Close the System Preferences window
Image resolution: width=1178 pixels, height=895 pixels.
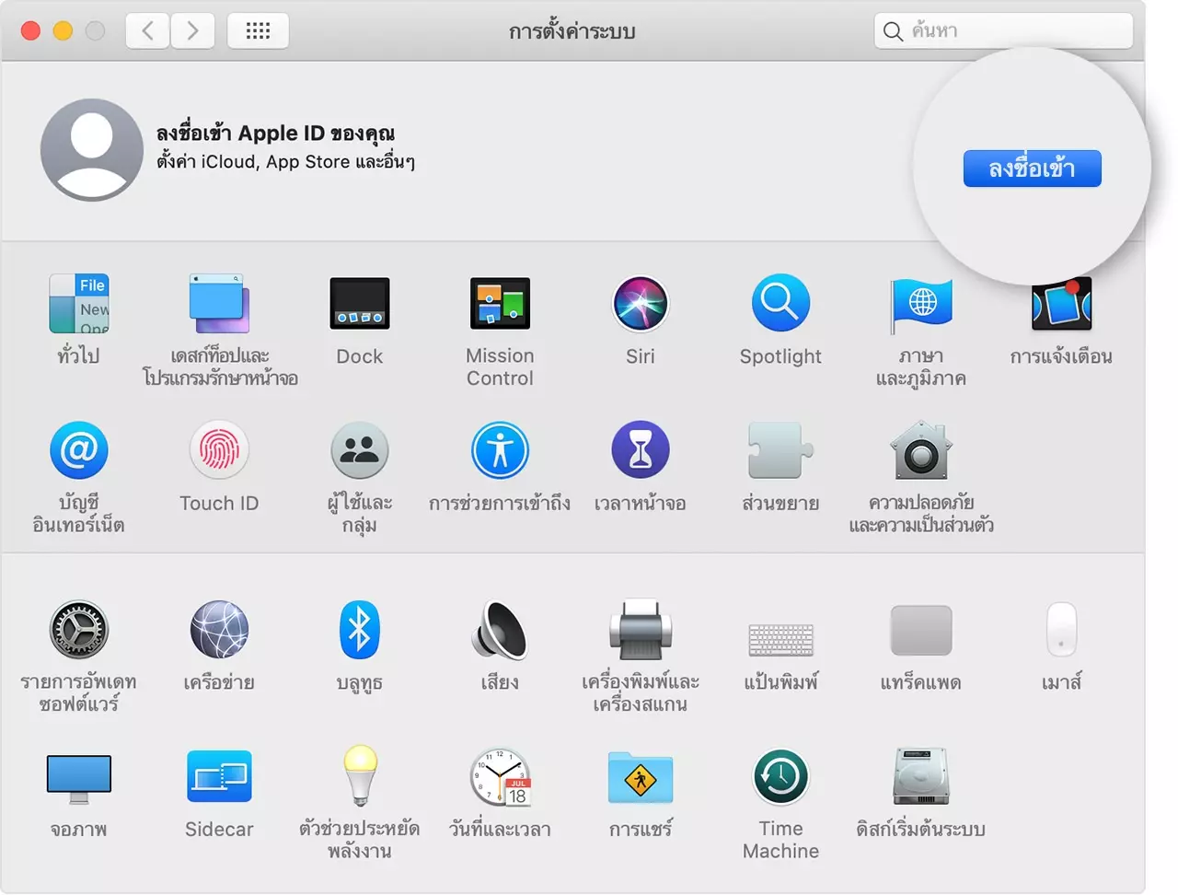[x=30, y=30]
